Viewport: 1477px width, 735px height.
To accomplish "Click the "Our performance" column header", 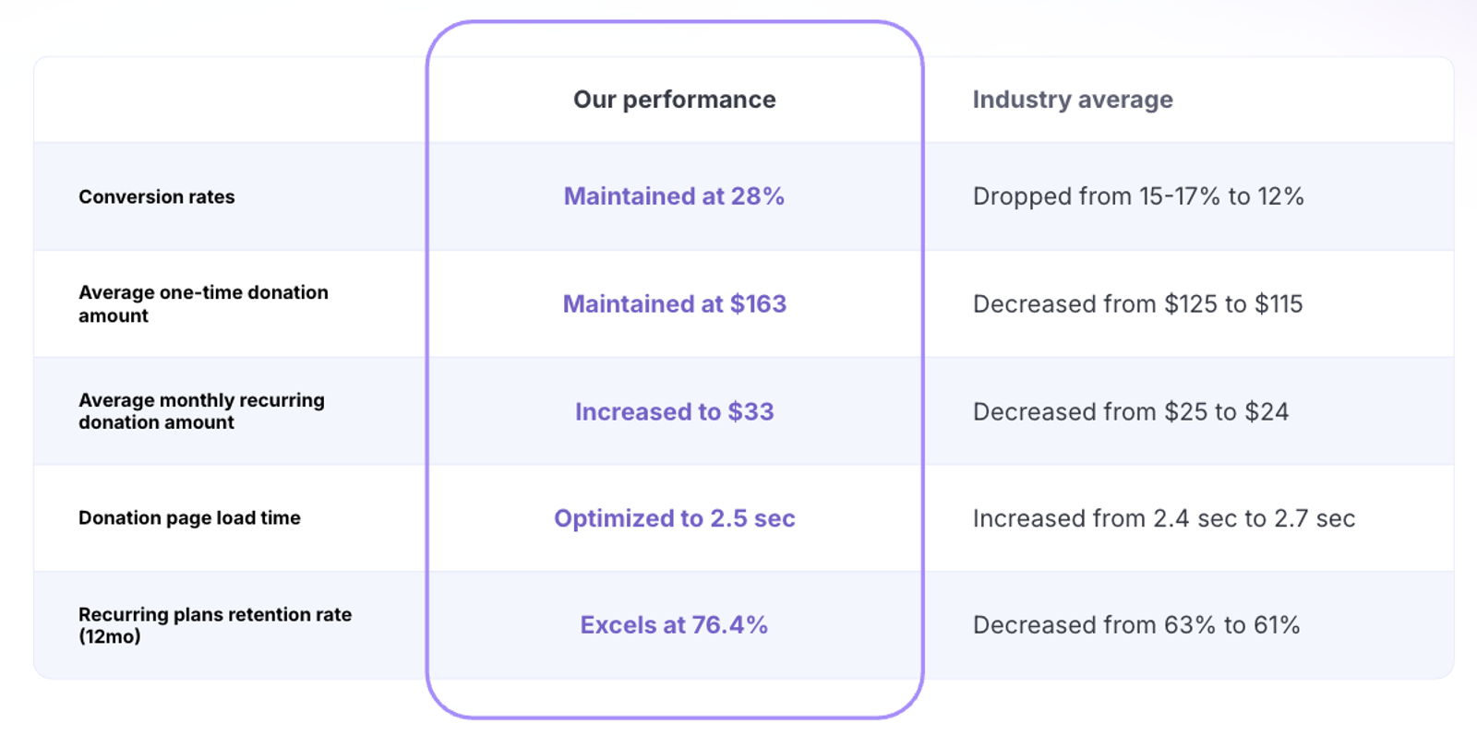I will pos(674,100).
